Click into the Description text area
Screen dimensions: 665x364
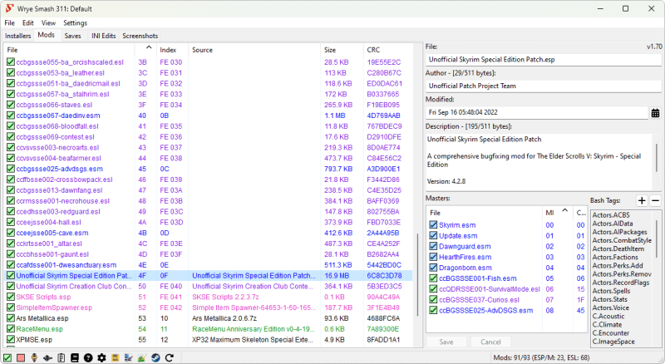coord(539,161)
